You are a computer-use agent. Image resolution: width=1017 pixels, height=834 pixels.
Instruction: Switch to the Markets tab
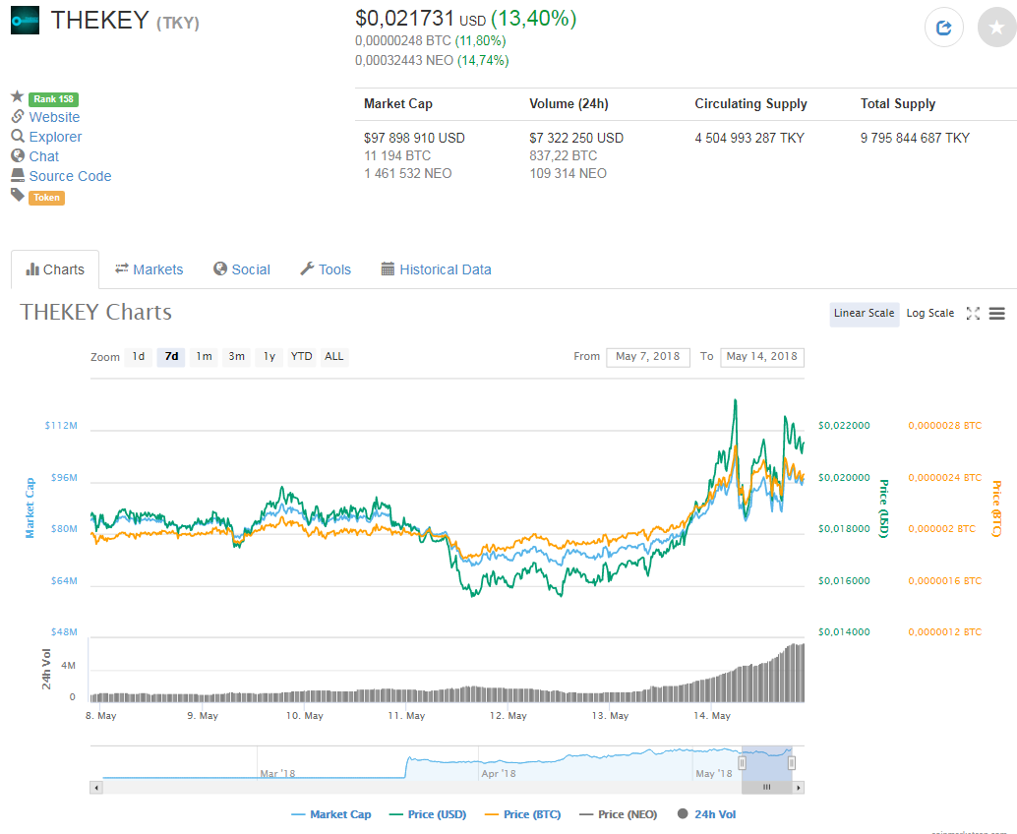pyautogui.click(x=150, y=269)
